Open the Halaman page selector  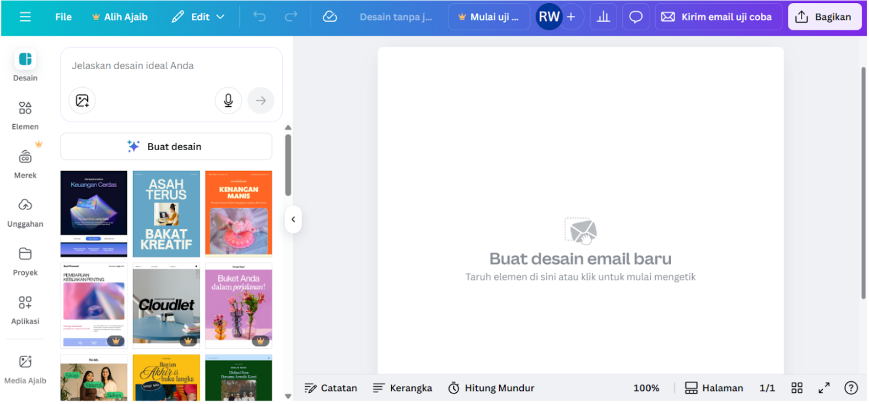[x=714, y=388]
